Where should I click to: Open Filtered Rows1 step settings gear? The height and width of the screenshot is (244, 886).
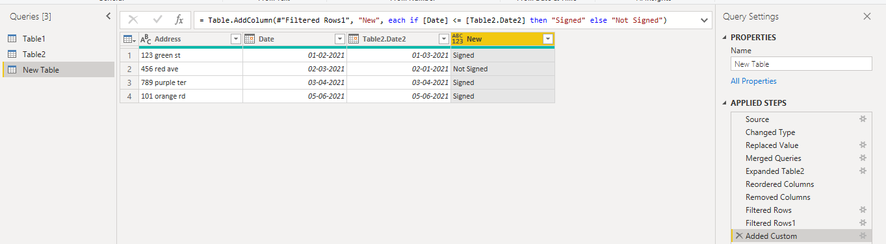(863, 223)
